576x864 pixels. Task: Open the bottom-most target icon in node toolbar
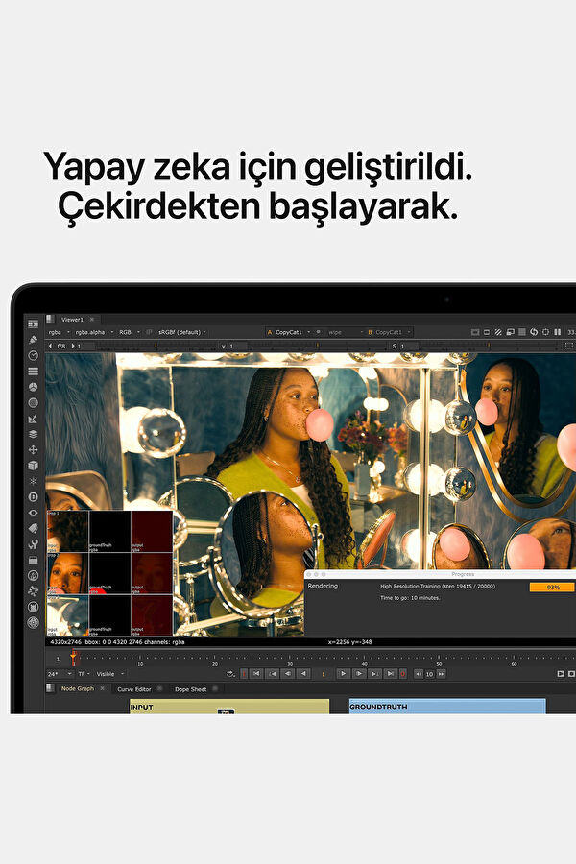[x=33, y=623]
